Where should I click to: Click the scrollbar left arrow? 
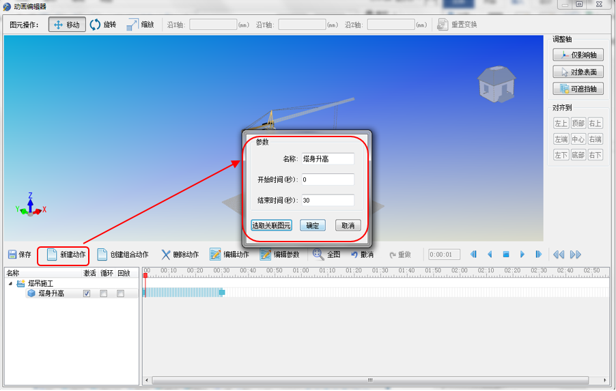click(x=147, y=380)
